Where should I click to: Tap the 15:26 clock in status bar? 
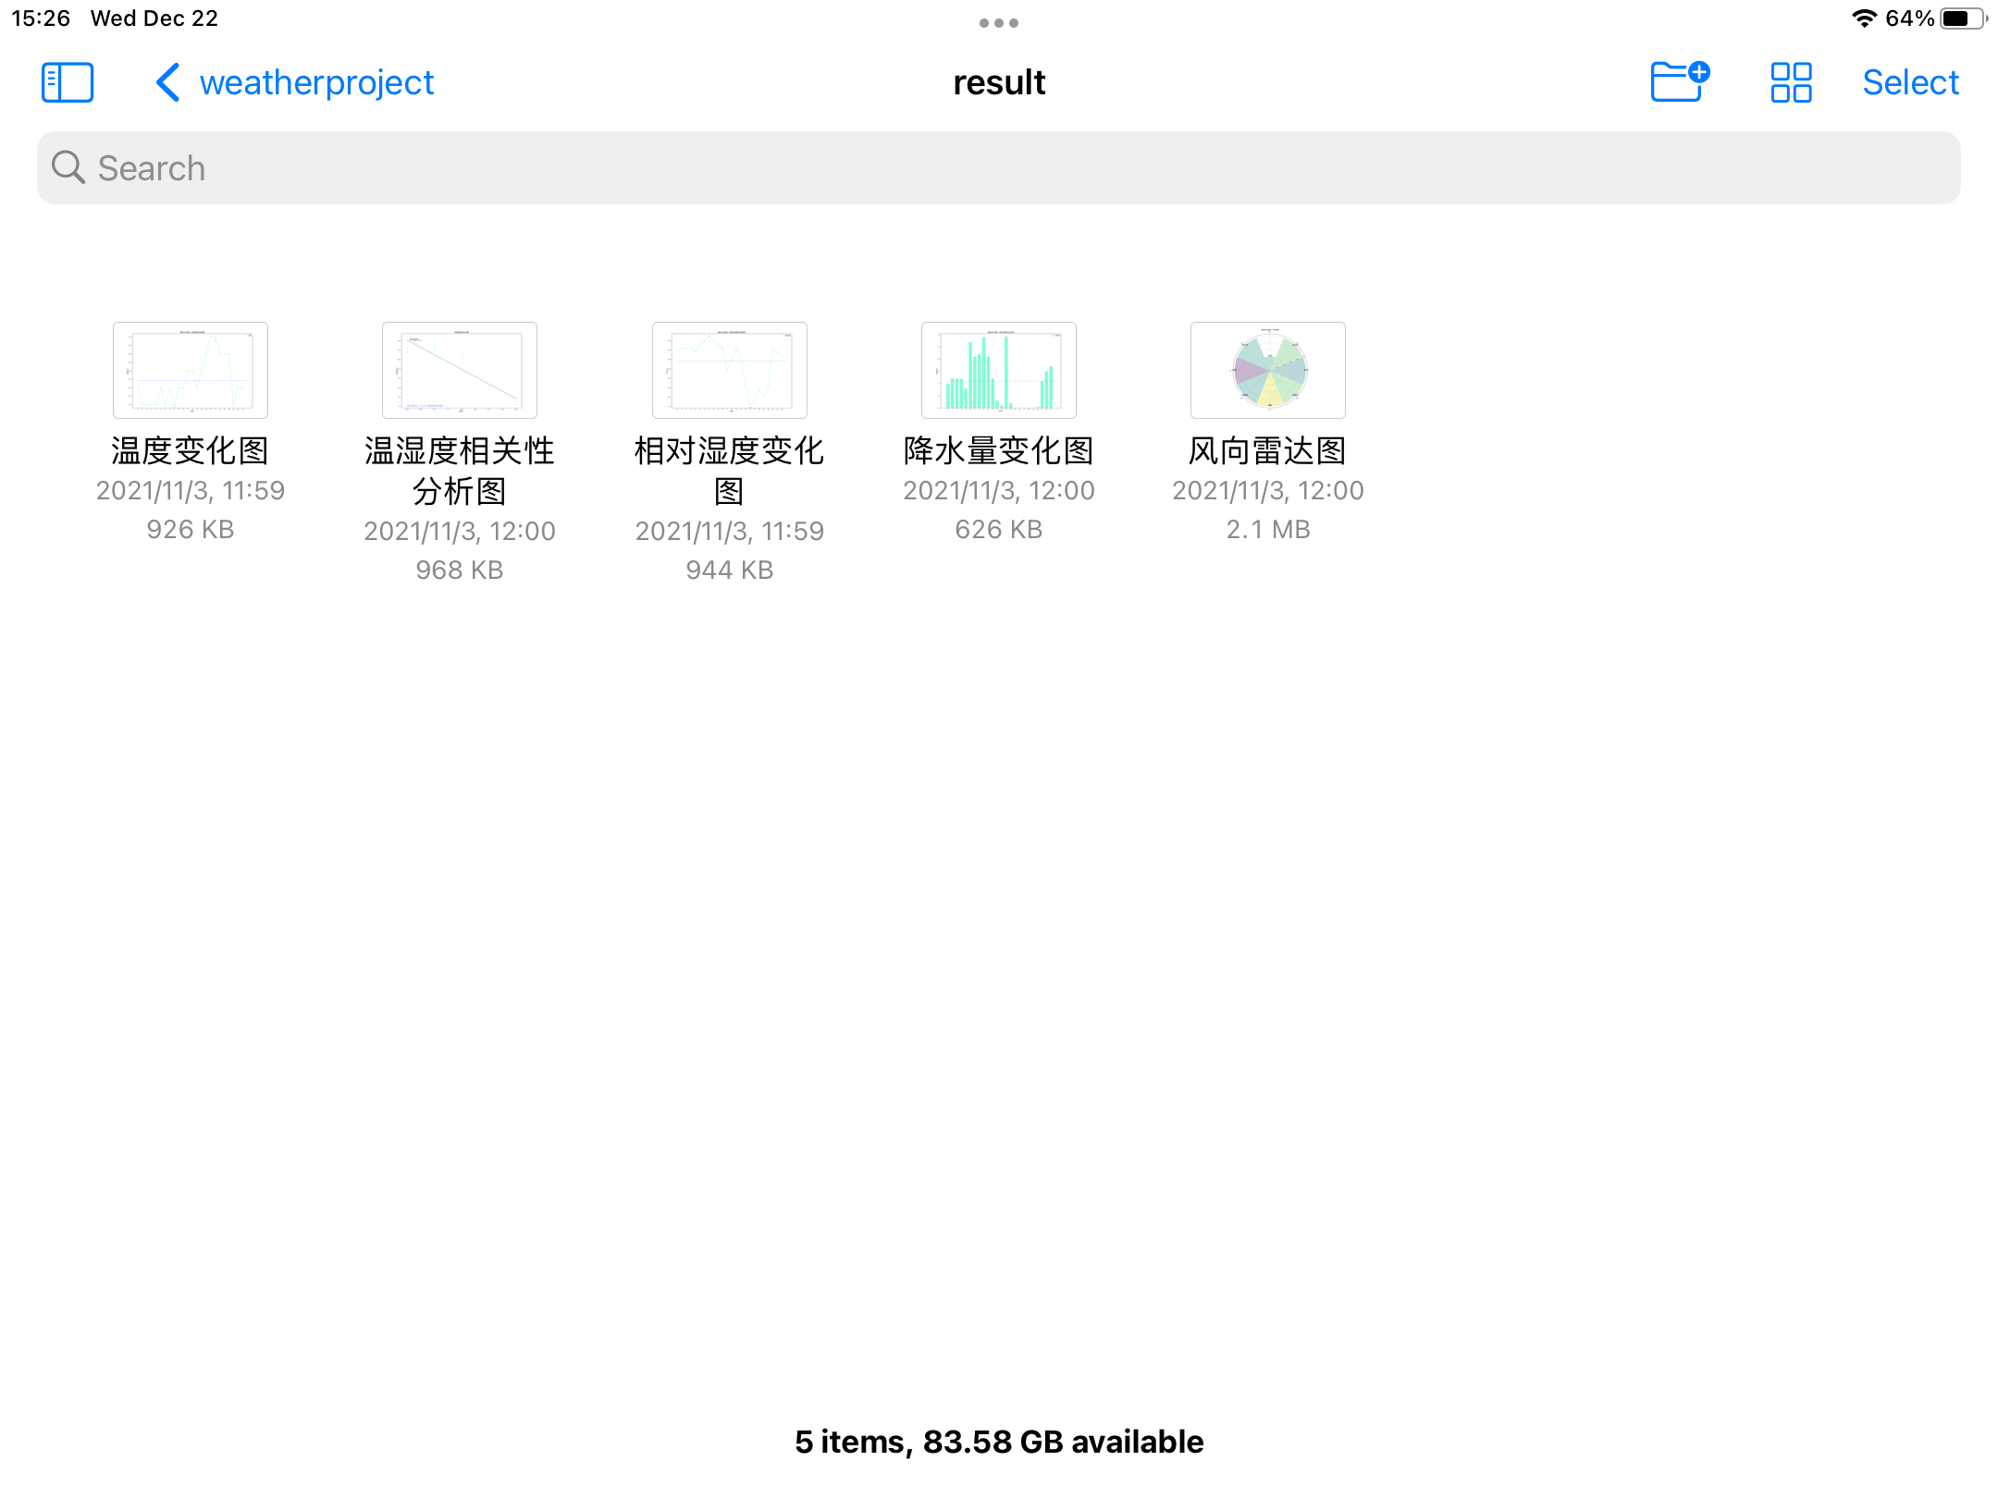41,18
